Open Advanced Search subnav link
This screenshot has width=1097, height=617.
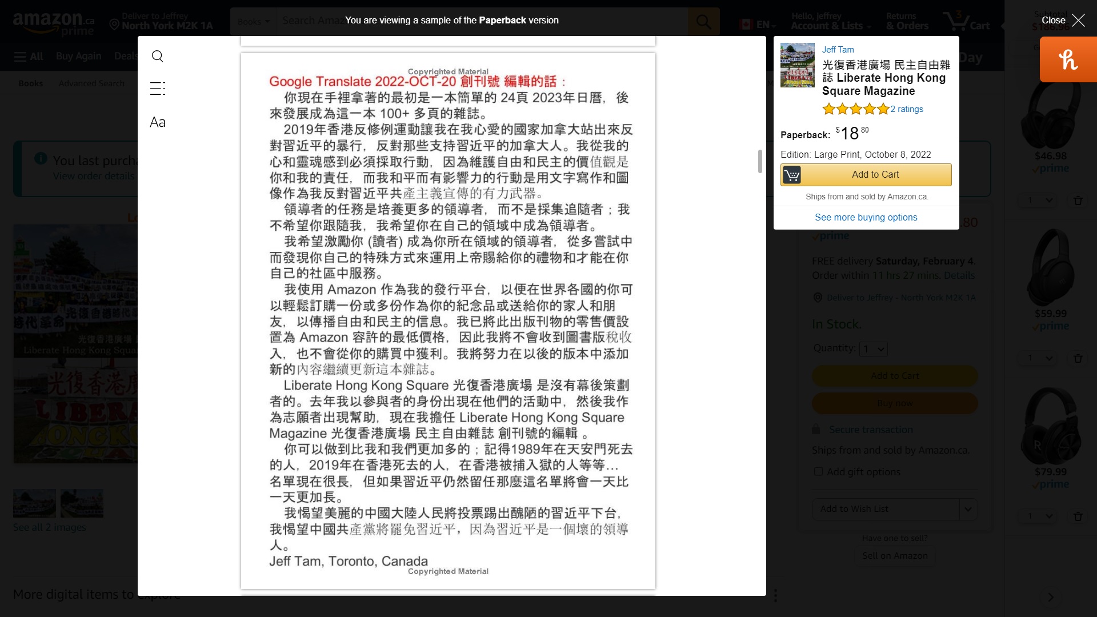[x=91, y=83]
